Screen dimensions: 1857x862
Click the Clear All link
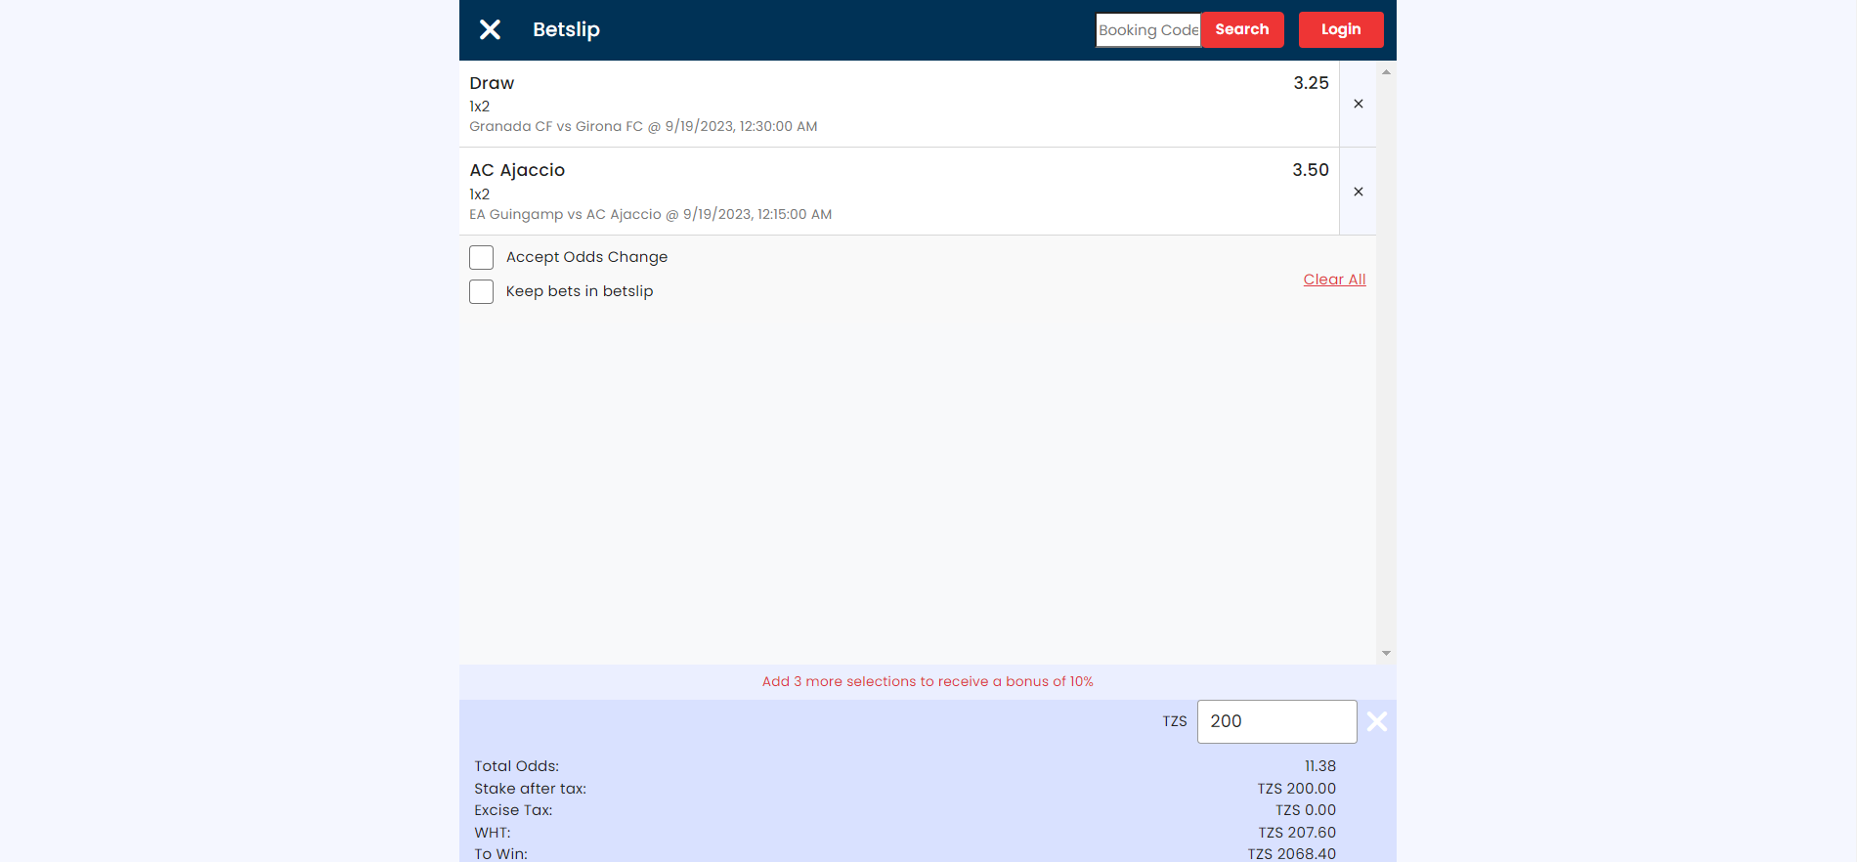[1334, 280]
